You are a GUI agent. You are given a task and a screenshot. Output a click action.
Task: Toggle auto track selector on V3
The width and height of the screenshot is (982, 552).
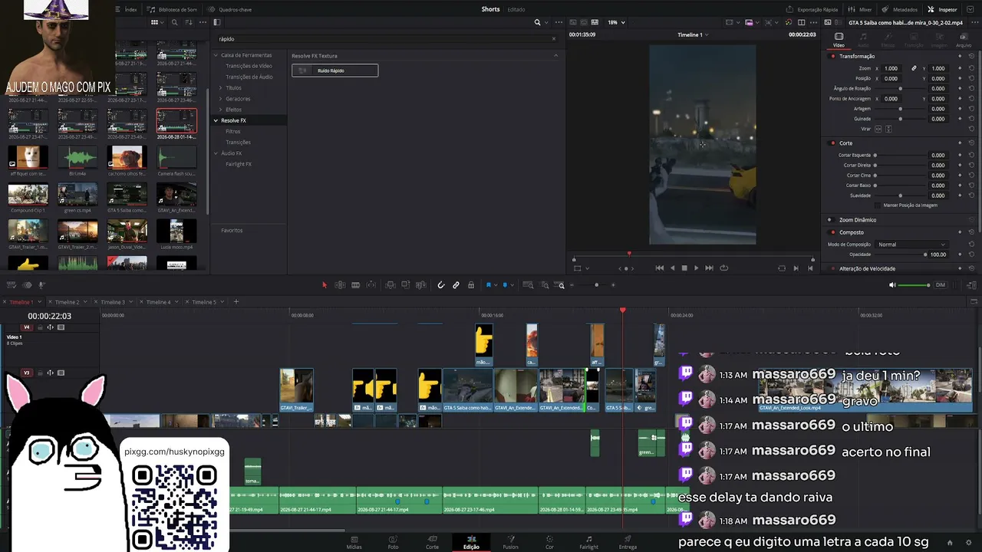tap(51, 373)
